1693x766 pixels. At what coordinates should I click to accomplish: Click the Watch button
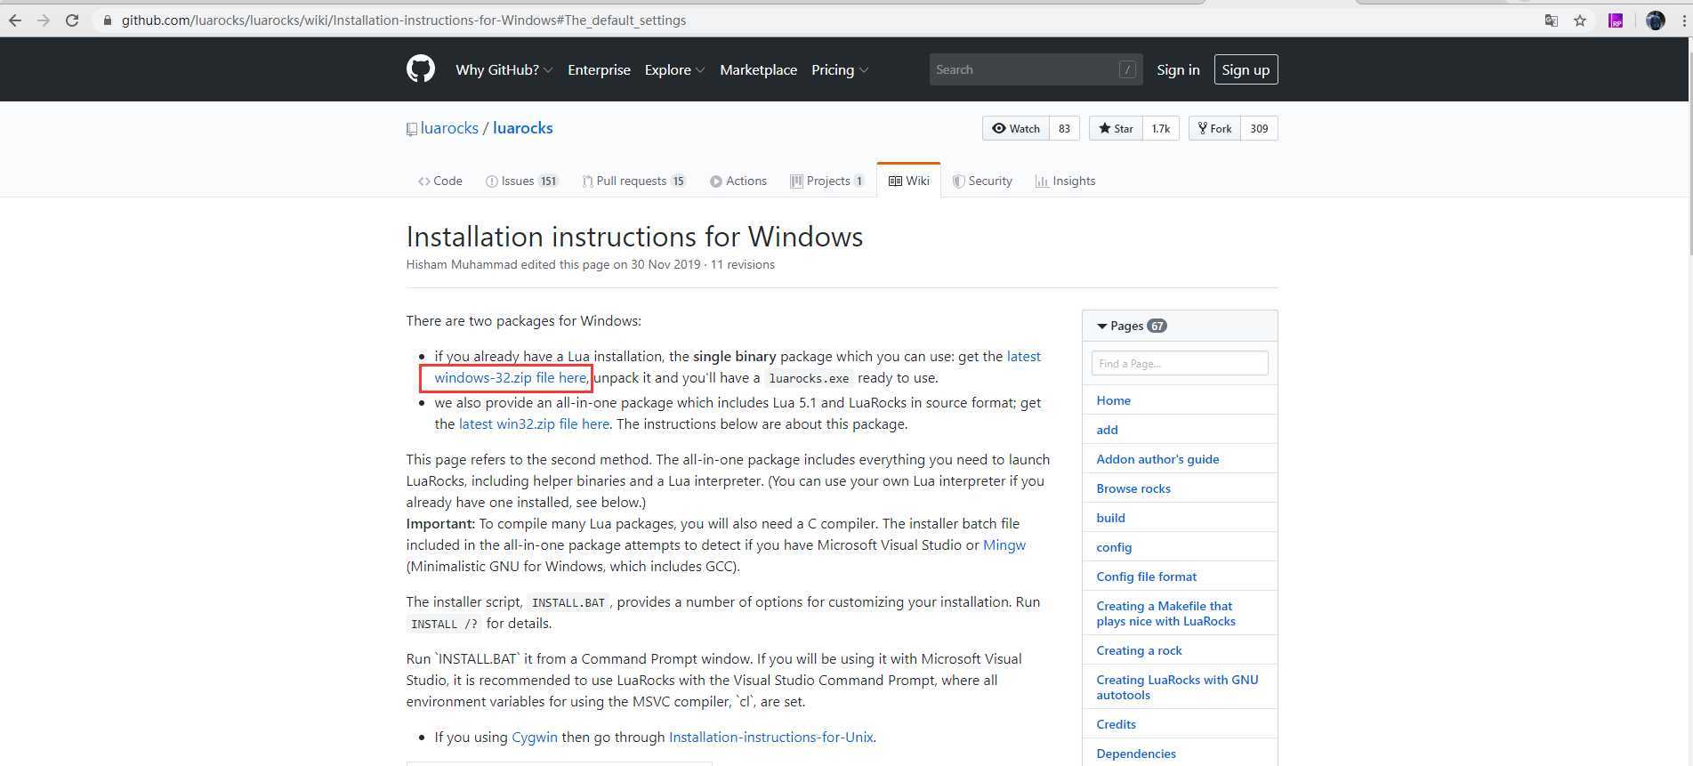tap(1016, 128)
